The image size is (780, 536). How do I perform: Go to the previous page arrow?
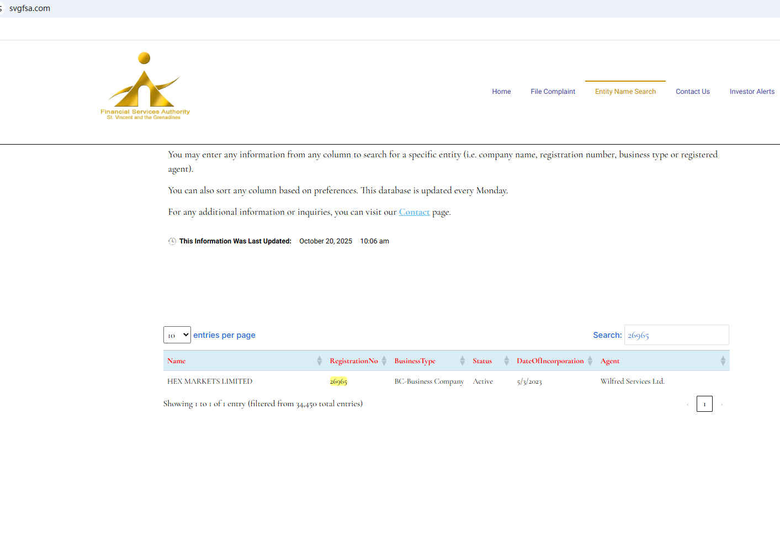pos(687,405)
